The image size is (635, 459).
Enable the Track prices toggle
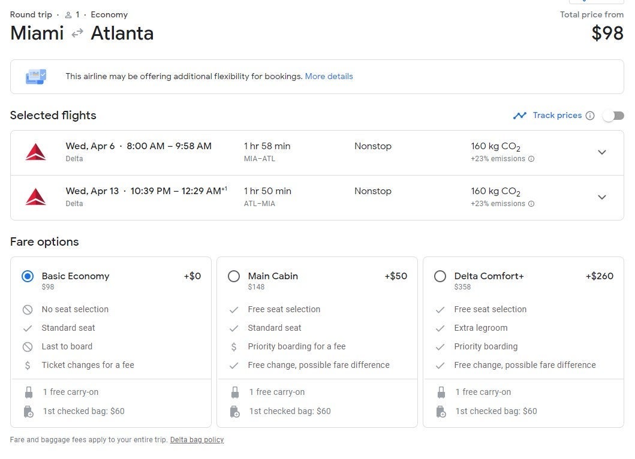(613, 116)
